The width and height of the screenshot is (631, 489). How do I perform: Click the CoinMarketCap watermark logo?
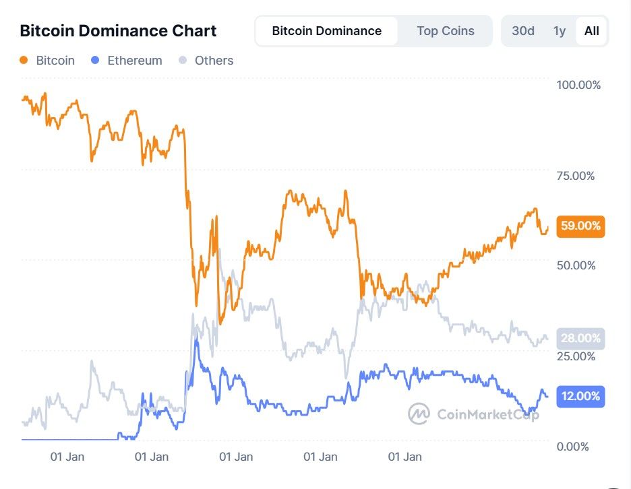(418, 414)
